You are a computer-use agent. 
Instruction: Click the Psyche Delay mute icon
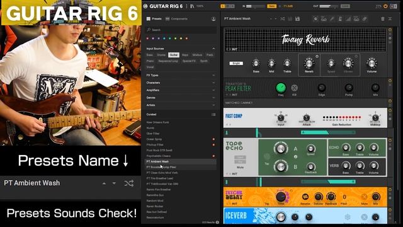pyautogui.click(x=364, y=197)
